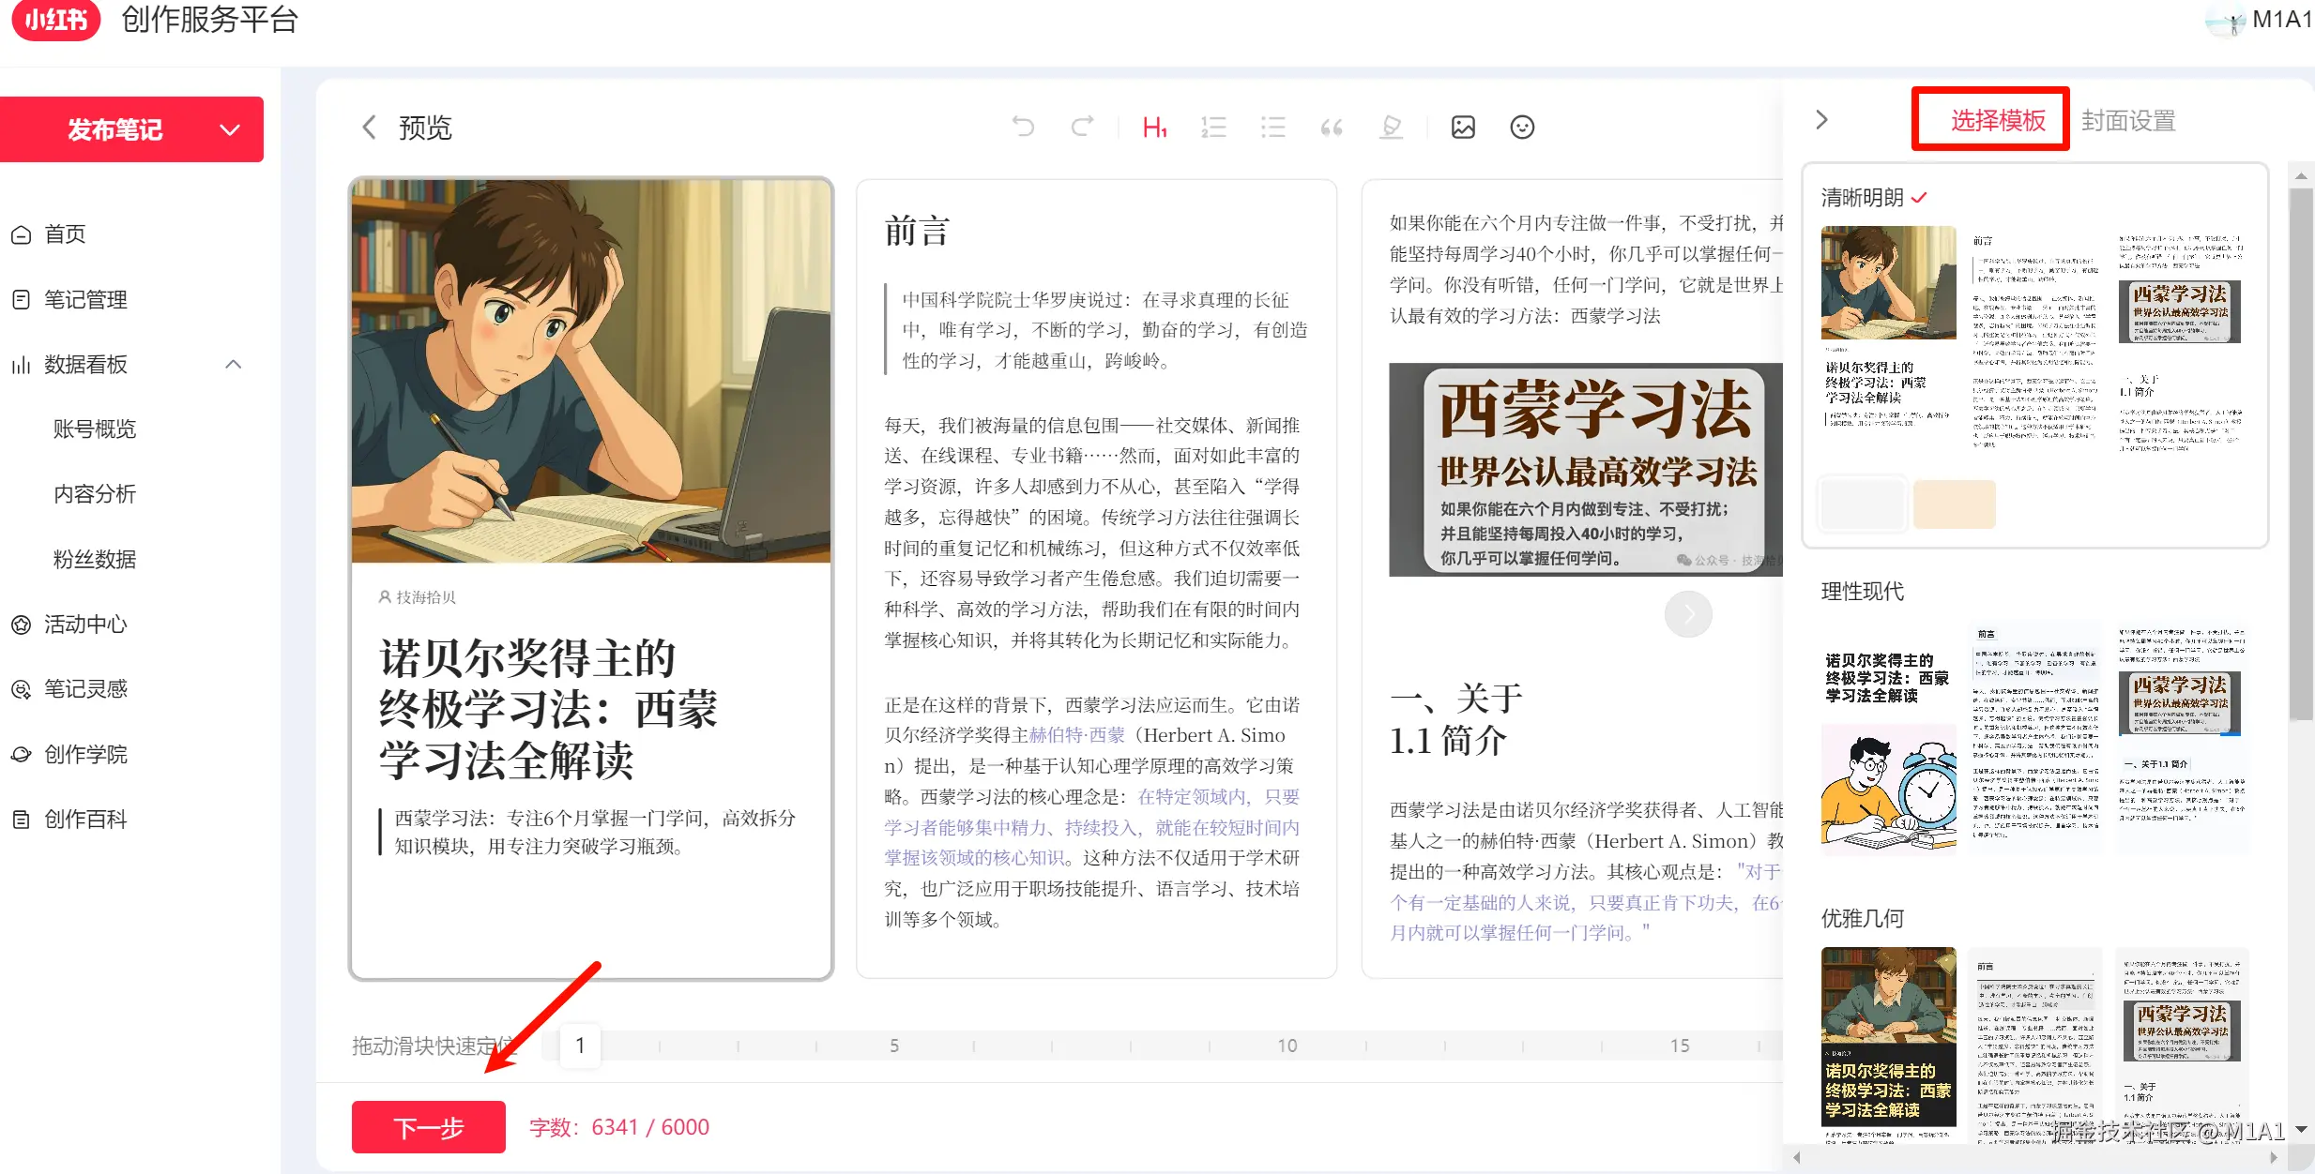Insert a numbered list
Viewport: 2315px width, 1174px height.
tap(1213, 127)
